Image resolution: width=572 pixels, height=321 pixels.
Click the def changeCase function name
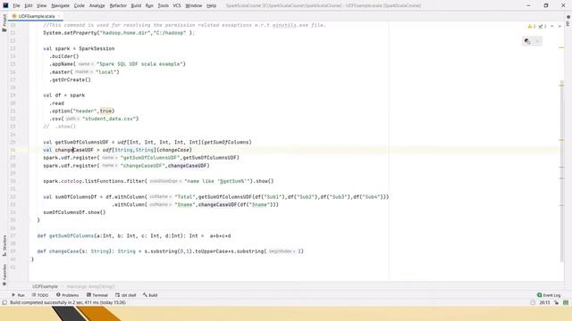tap(63, 251)
